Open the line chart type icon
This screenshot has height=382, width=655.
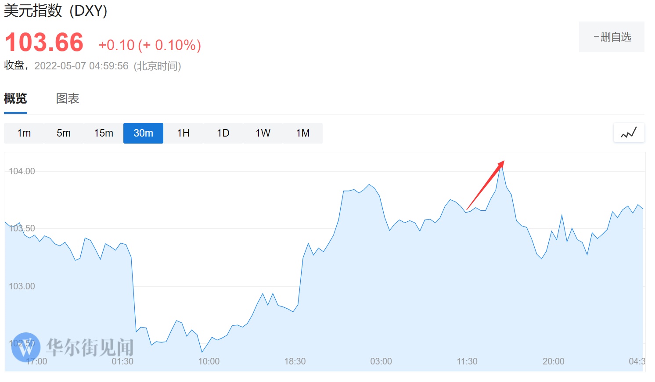tap(629, 133)
